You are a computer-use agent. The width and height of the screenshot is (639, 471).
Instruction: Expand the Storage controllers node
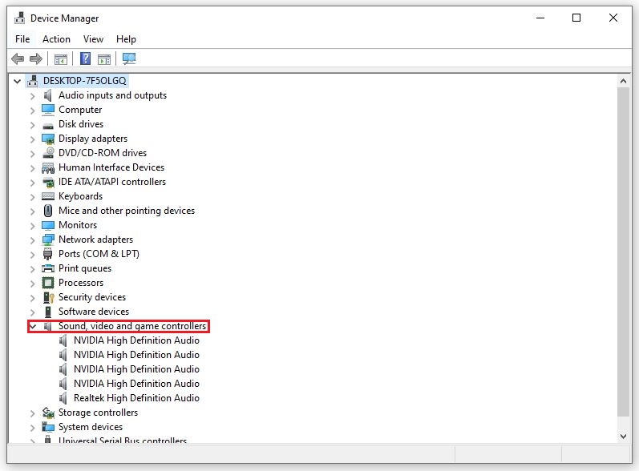pyautogui.click(x=33, y=413)
